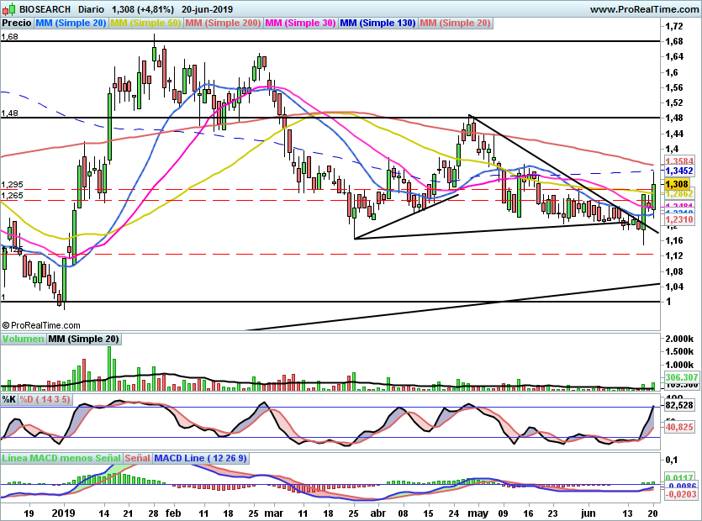
Task: Click the current price tag 1,308
Action: pyautogui.click(x=677, y=184)
